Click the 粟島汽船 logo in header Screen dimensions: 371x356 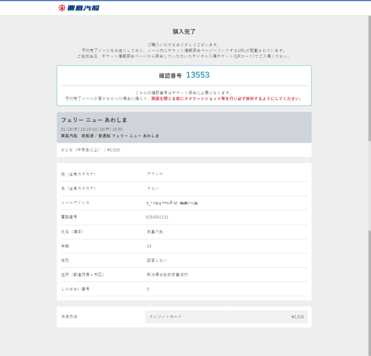pos(79,8)
